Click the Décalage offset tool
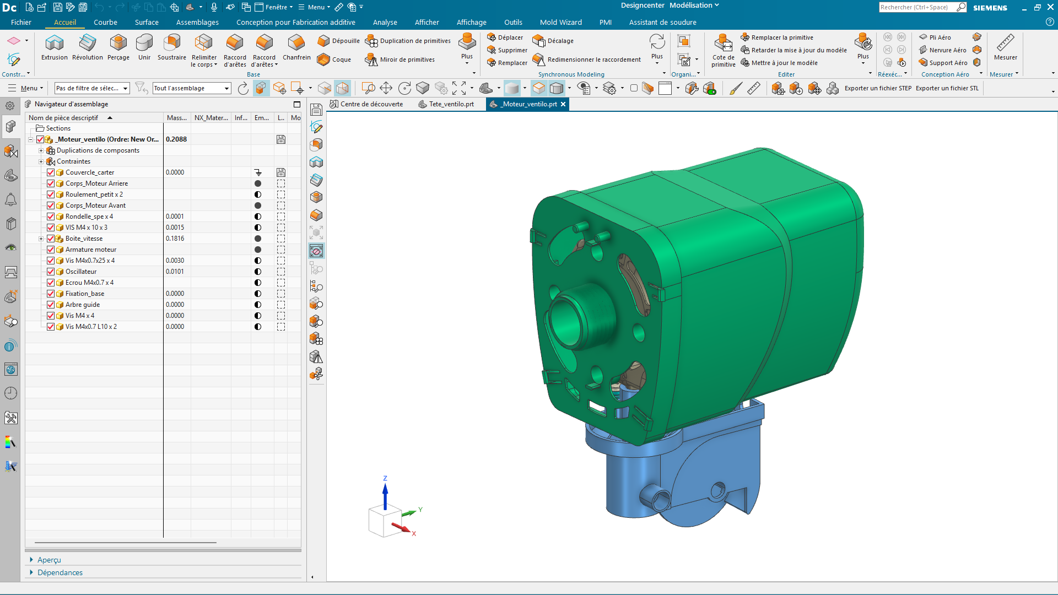The image size is (1058, 595). point(553,41)
